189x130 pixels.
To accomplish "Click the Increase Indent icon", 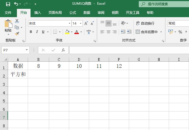I will 129,32.
